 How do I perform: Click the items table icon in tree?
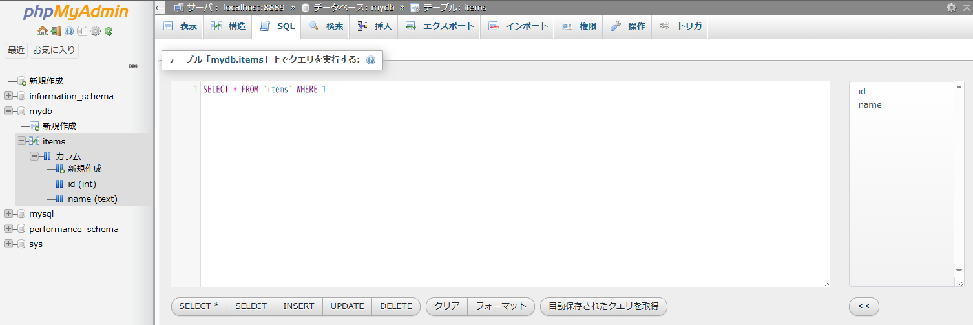[x=35, y=141]
